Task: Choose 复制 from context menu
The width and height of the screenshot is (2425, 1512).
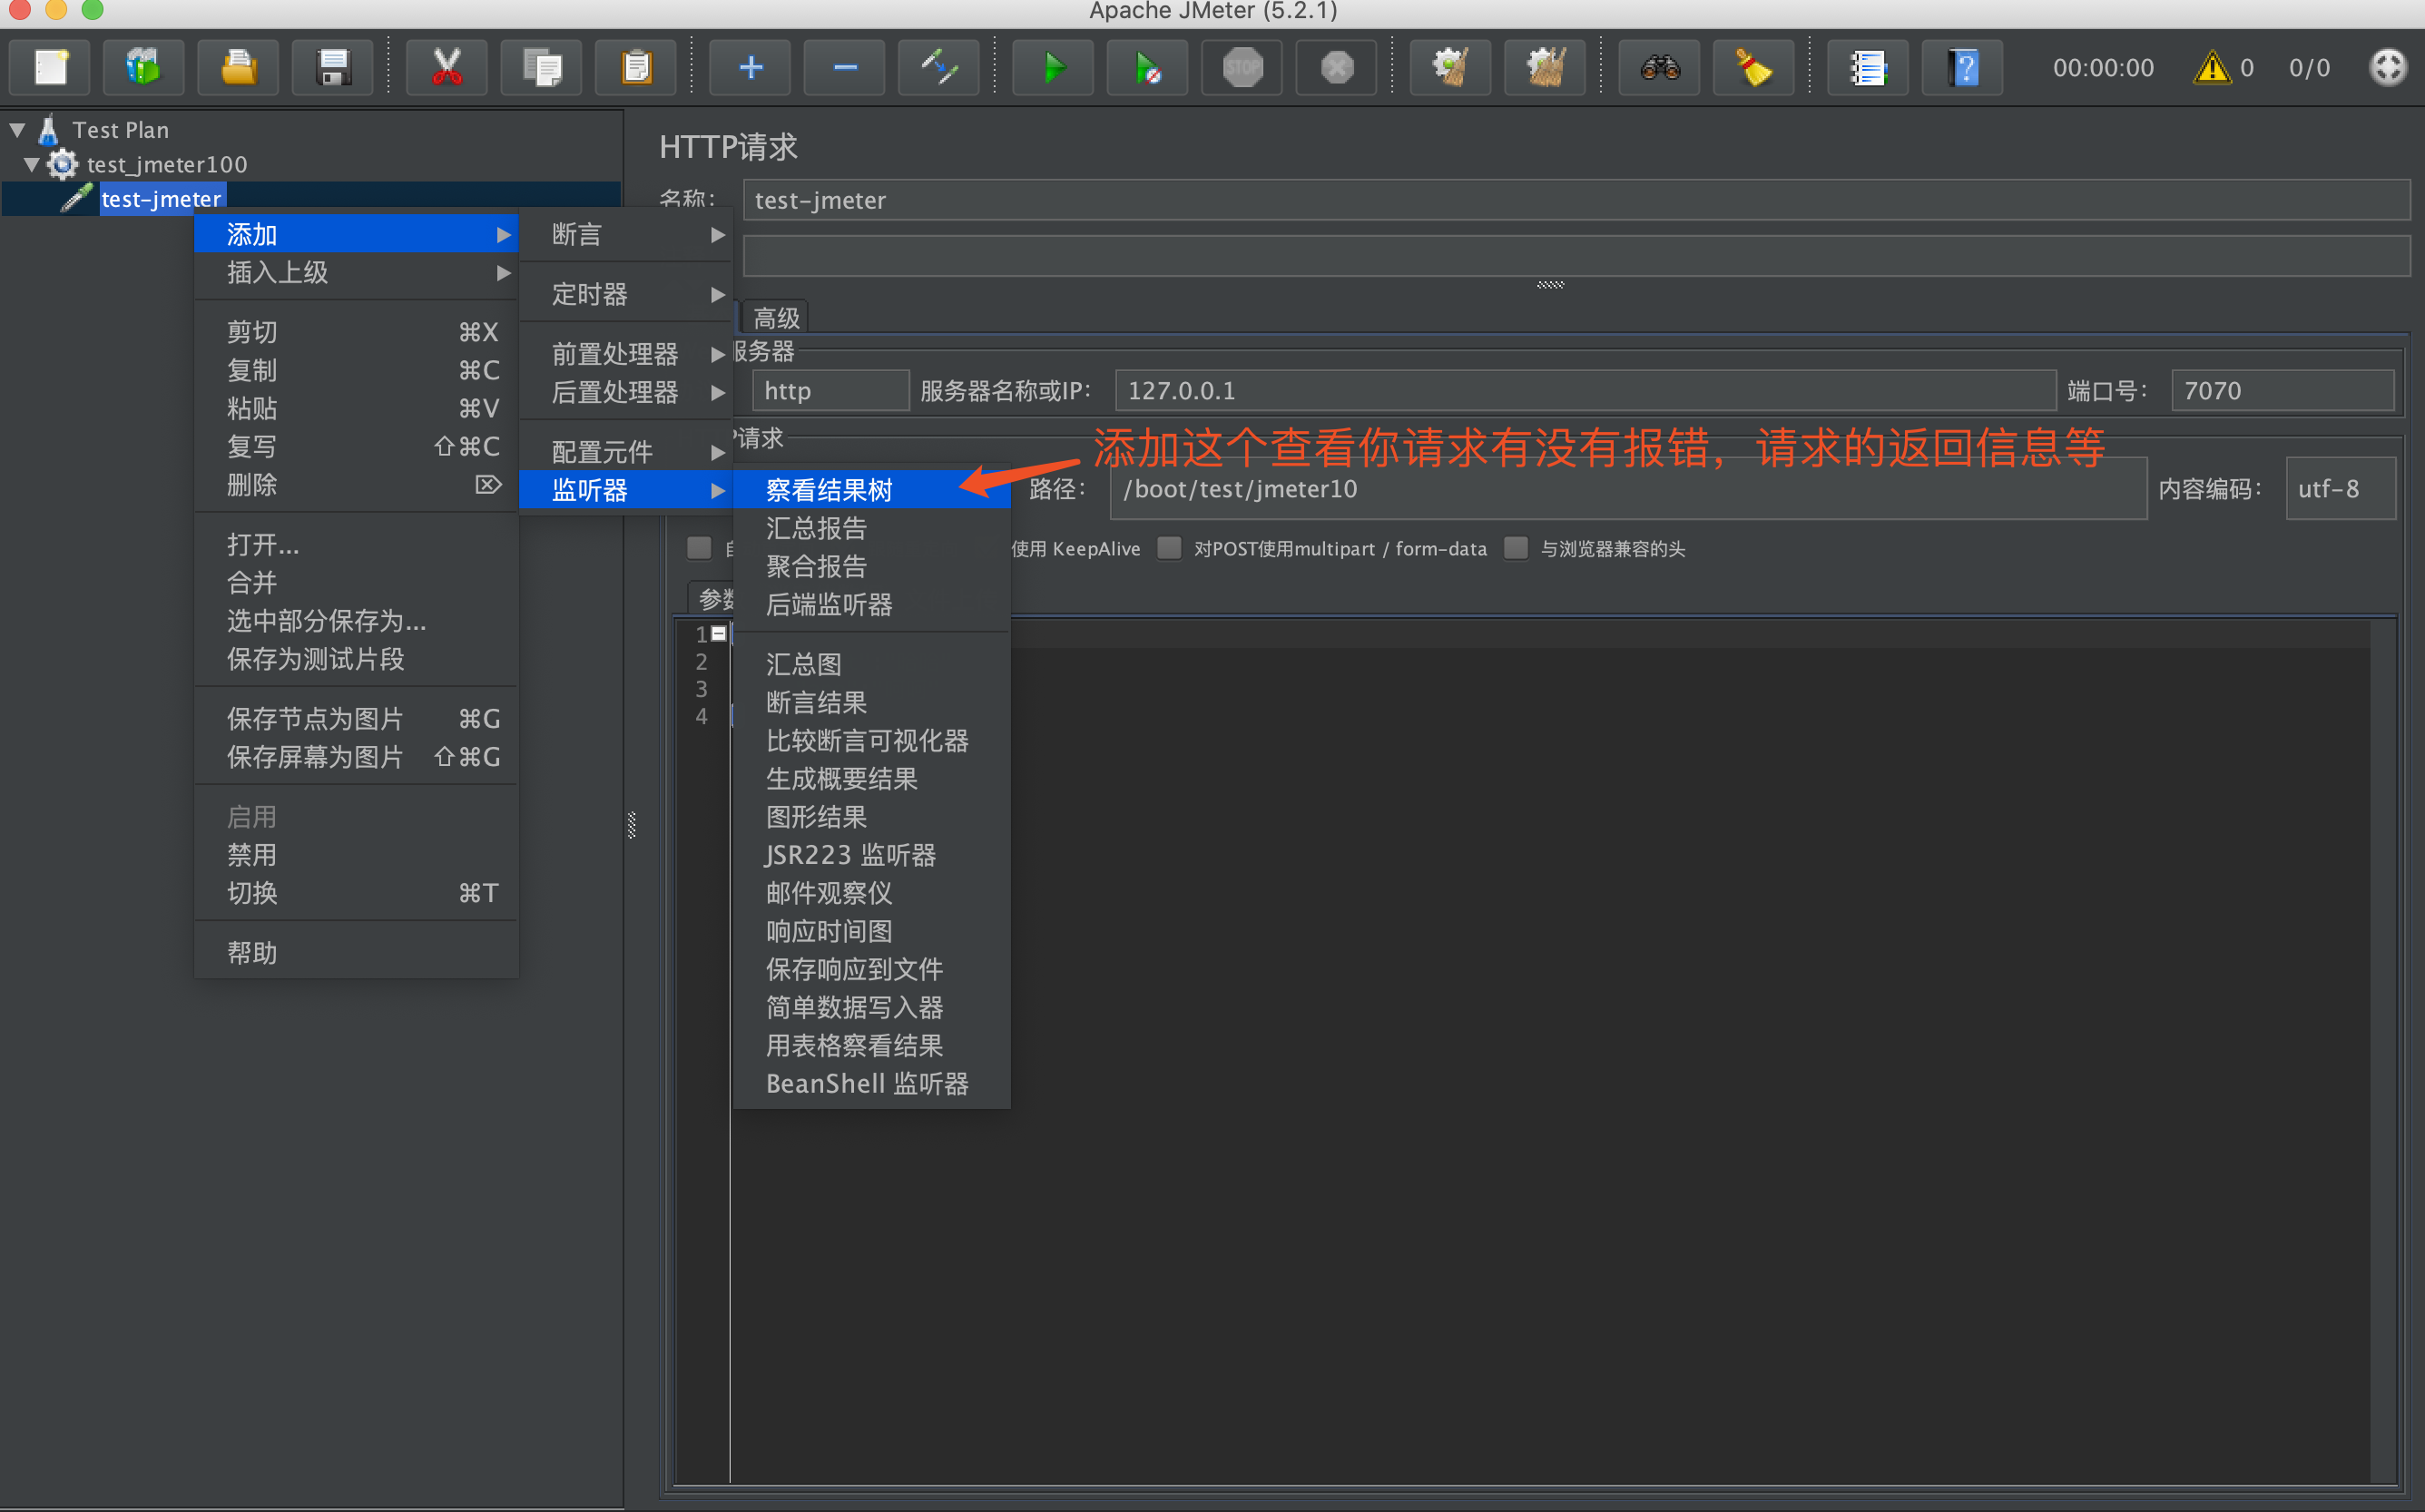Action: click(357, 370)
